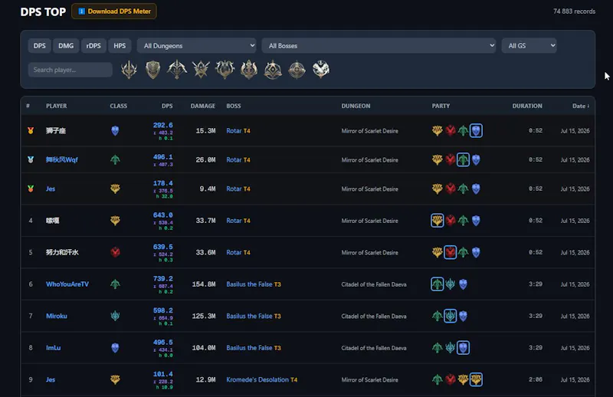
Task: Click blue class icon in 292.6 DPS row
Action: [115, 130]
